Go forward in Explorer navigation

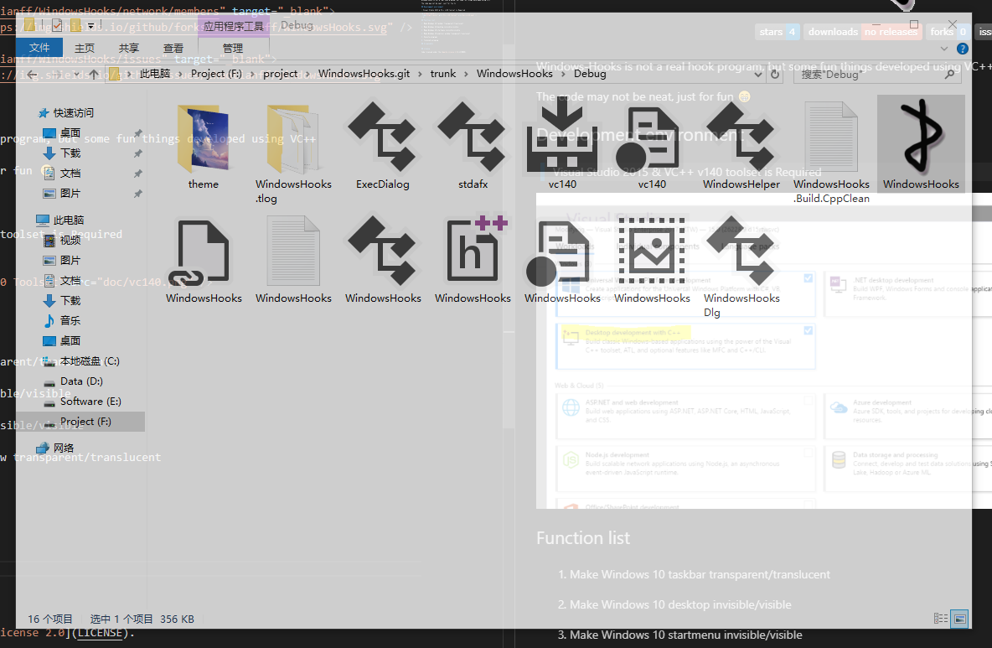click(59, 75)
